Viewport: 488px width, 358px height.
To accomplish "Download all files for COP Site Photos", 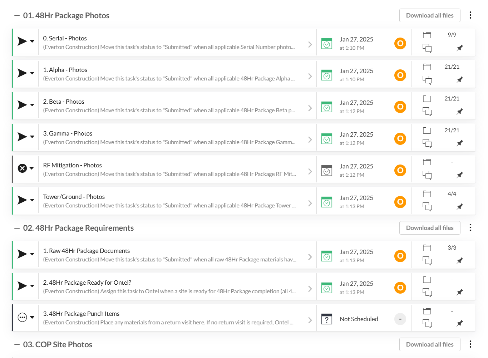I will pos(429,344).
